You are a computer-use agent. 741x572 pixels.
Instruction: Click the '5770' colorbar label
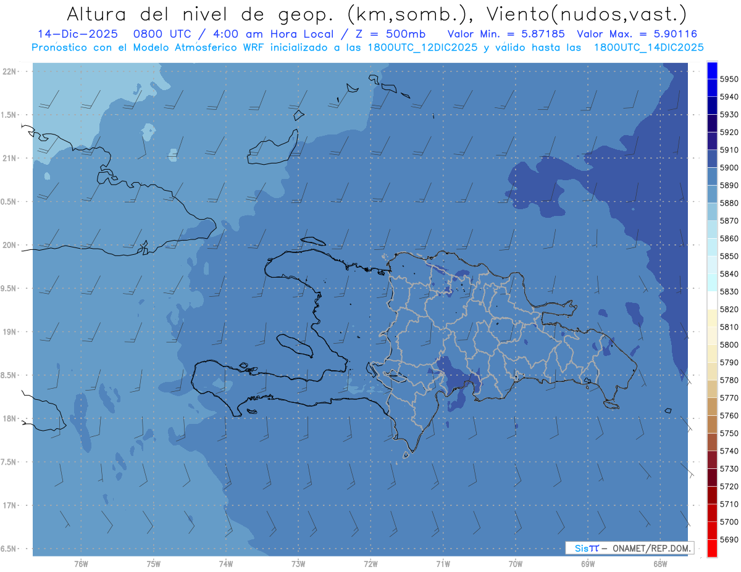(729, 397)
